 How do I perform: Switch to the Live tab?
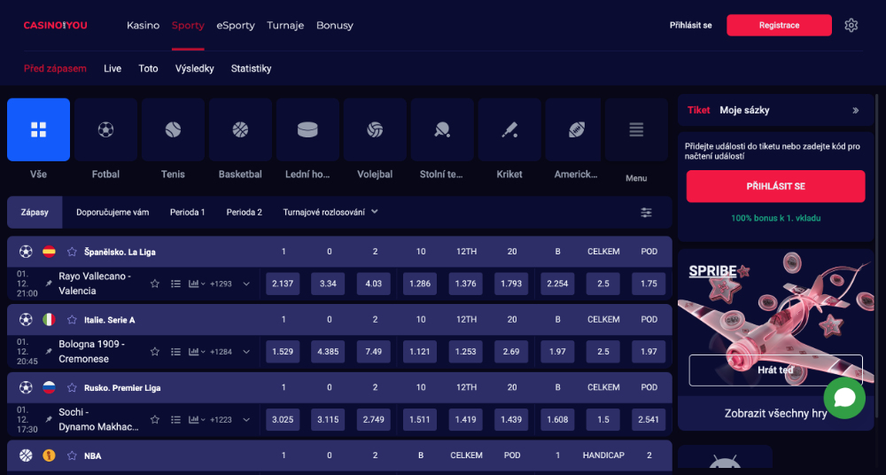click(113, 68)
